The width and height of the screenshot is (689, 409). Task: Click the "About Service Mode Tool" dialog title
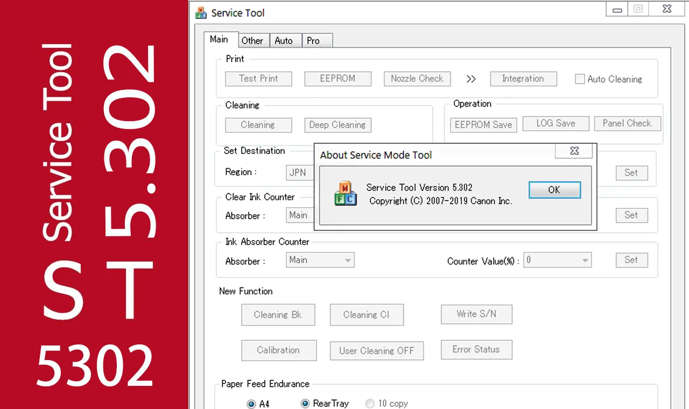[376, 155]
